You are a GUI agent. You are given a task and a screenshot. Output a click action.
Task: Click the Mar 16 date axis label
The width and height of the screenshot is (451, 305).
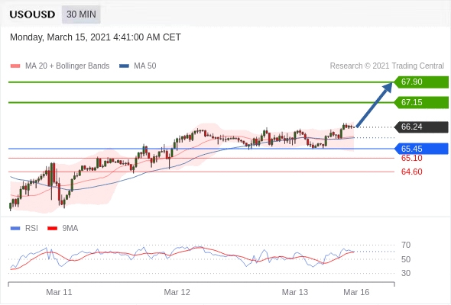(356, 292)
